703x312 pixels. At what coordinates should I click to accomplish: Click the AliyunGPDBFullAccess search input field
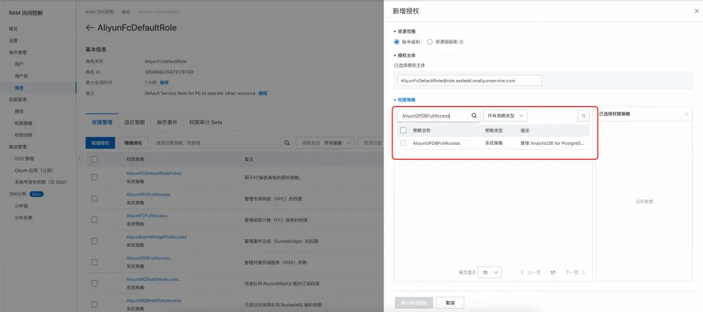click(x=433, y=116)
